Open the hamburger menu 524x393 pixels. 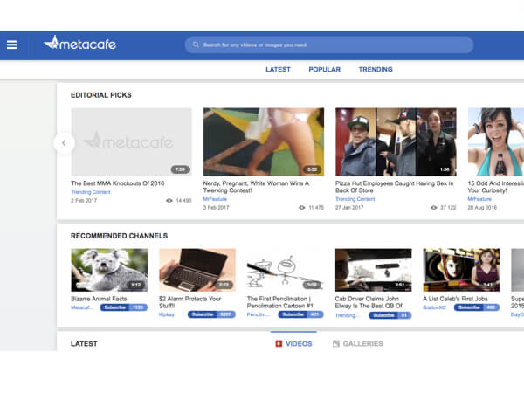click(x=12, y=45)
